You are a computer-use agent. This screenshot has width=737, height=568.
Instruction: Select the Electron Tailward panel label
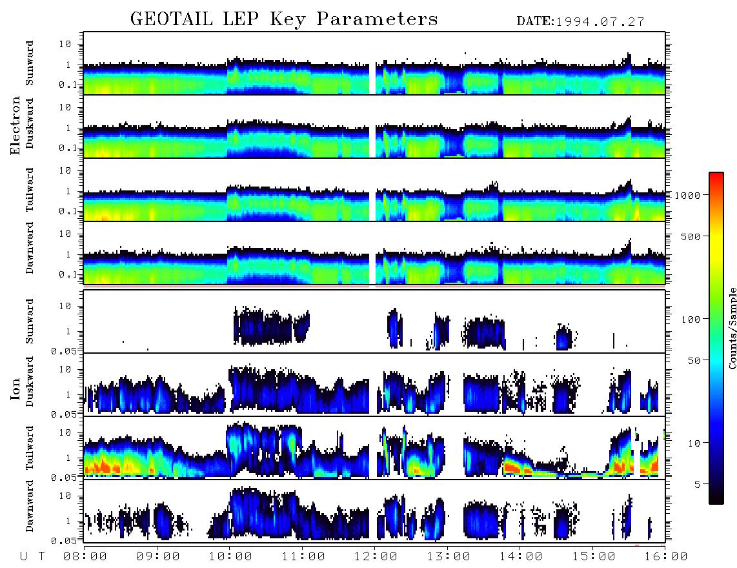30,189
